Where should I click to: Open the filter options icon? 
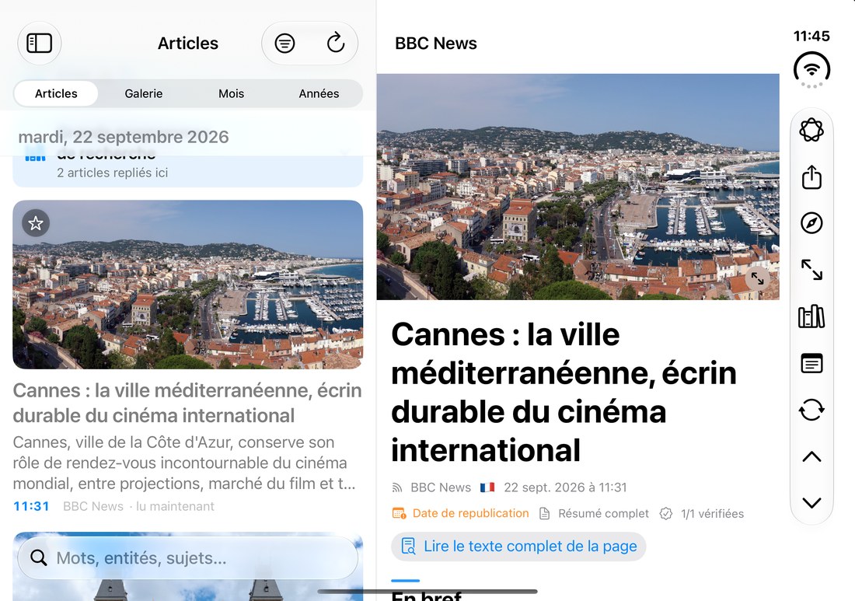pos(284,43)
